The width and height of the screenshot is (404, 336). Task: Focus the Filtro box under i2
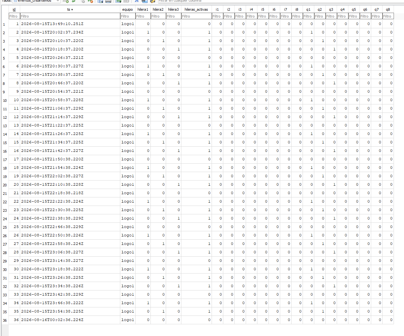[229, 16]
